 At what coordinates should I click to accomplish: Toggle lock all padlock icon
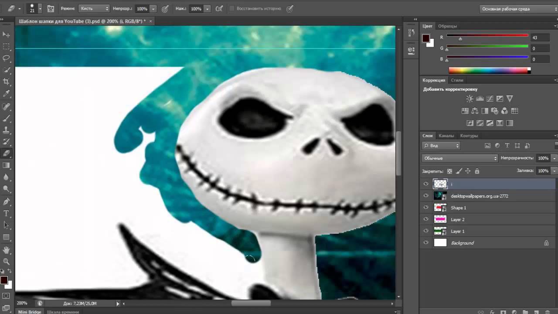click(477, 171)
